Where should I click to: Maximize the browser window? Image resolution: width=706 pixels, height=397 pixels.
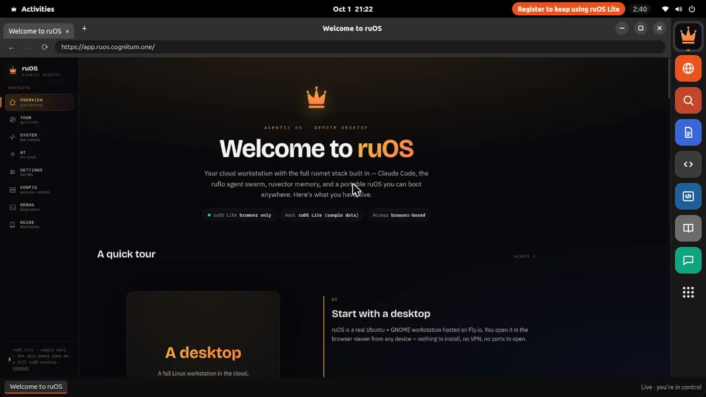coord(641,28)
